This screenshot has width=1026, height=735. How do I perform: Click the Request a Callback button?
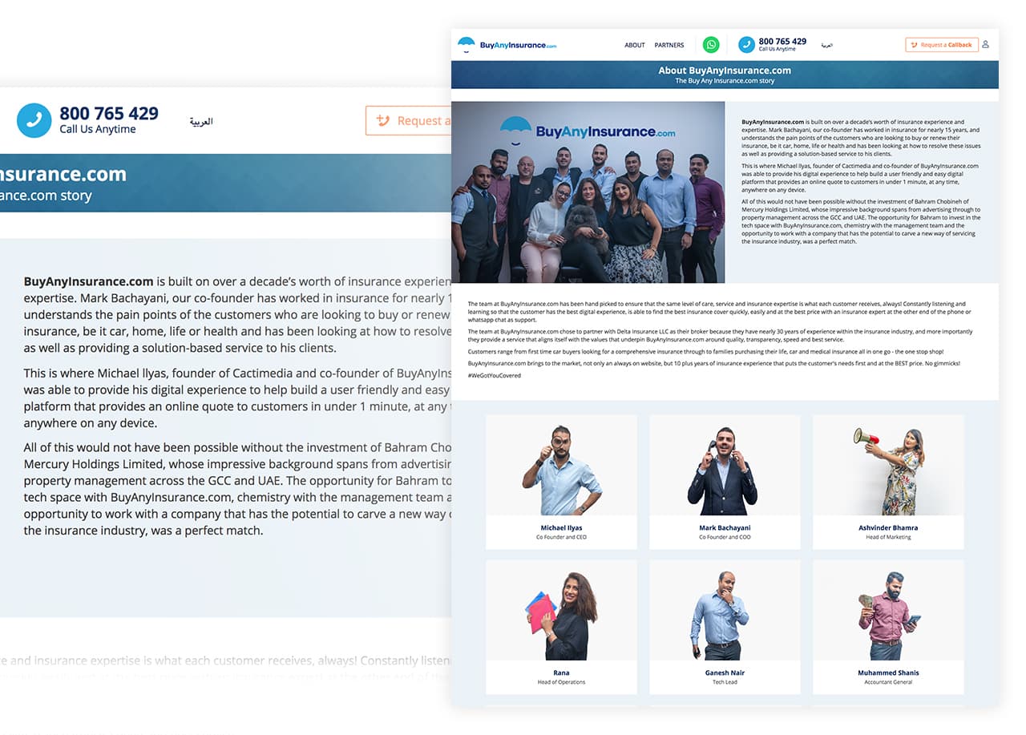coord(942,45)
